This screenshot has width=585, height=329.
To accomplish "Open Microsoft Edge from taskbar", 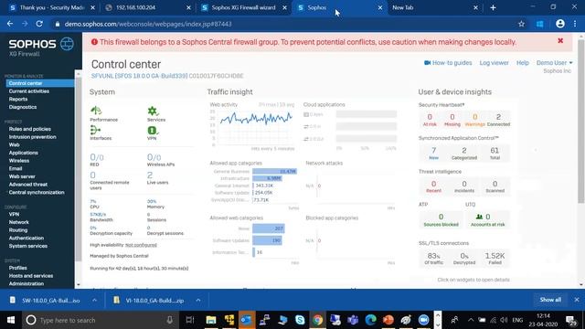I will (370, 320).
